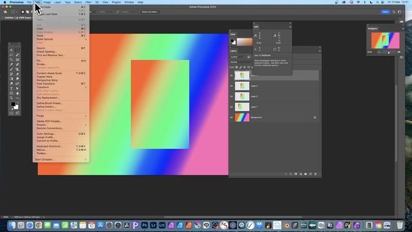Toggle visibility of the top selected layer
Viewport: 412px width, 232px height.
click(x=232, y=75)
